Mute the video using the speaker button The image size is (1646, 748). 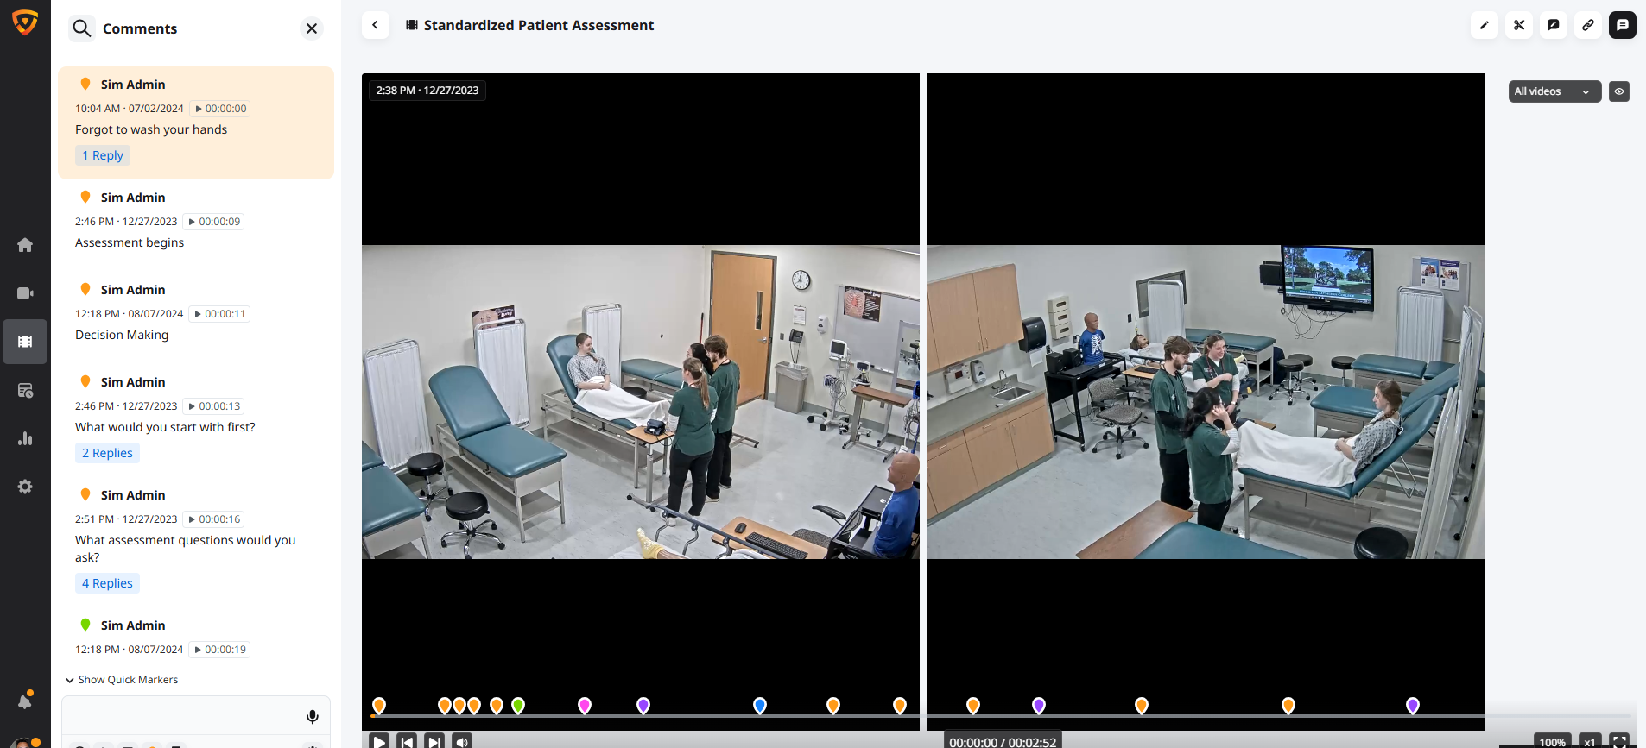(462, 741)
